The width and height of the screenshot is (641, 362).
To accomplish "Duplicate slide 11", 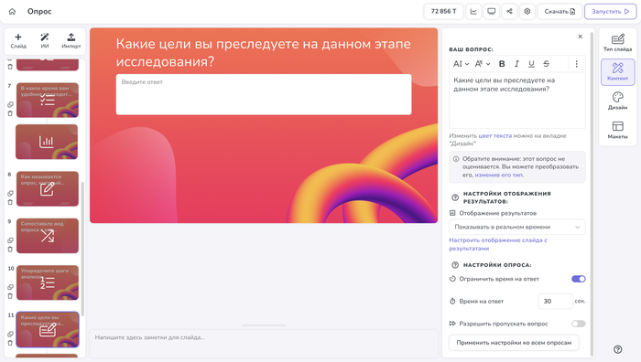I will click(10, 335).
